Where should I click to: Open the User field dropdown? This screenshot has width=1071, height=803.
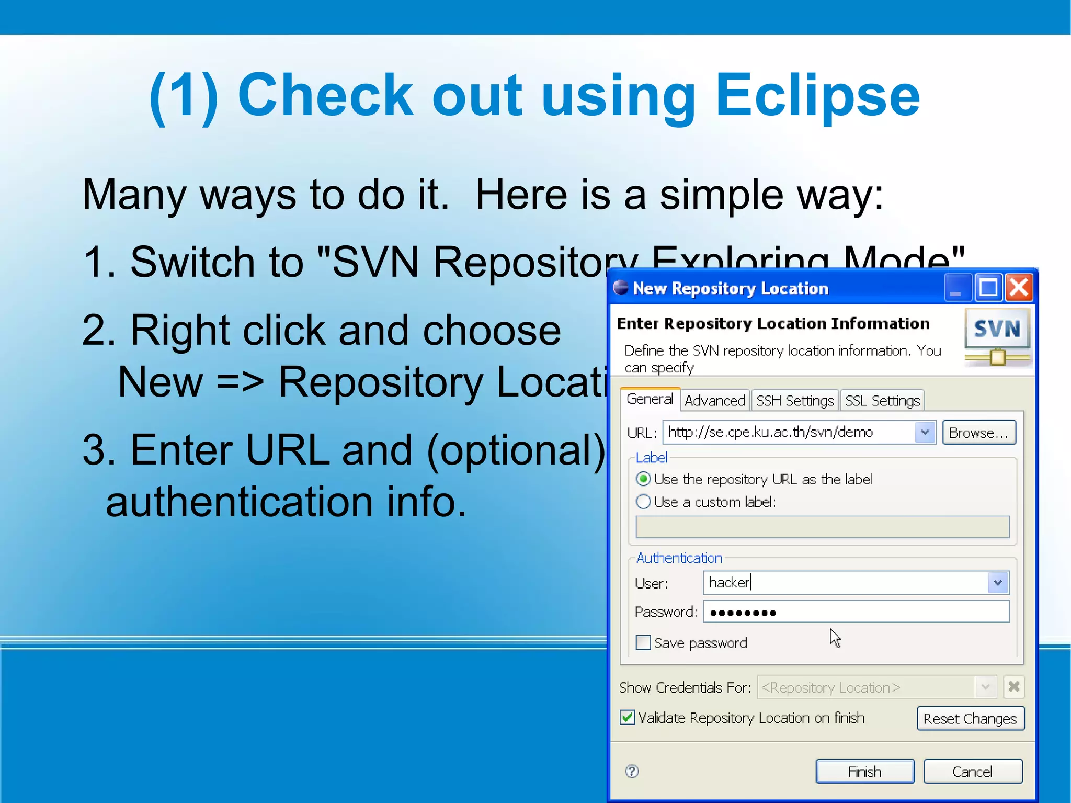point(998,583)
